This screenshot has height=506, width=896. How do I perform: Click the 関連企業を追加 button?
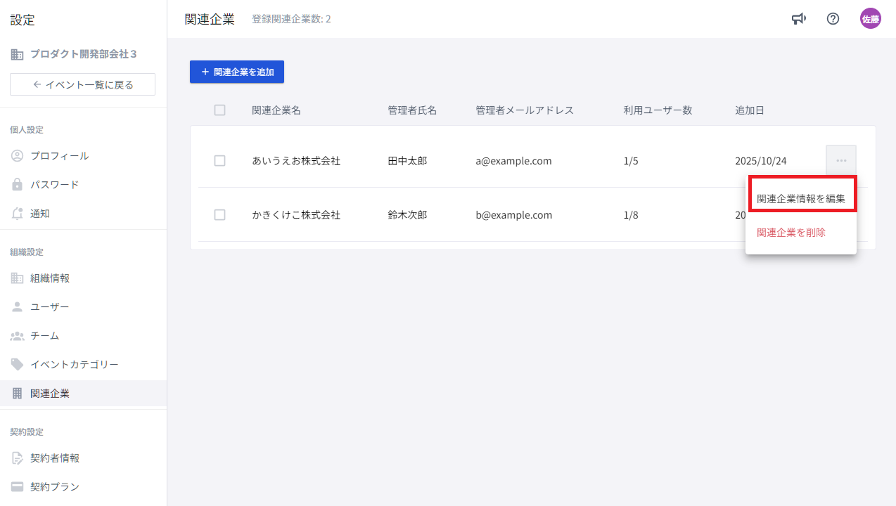coord(237,72)
